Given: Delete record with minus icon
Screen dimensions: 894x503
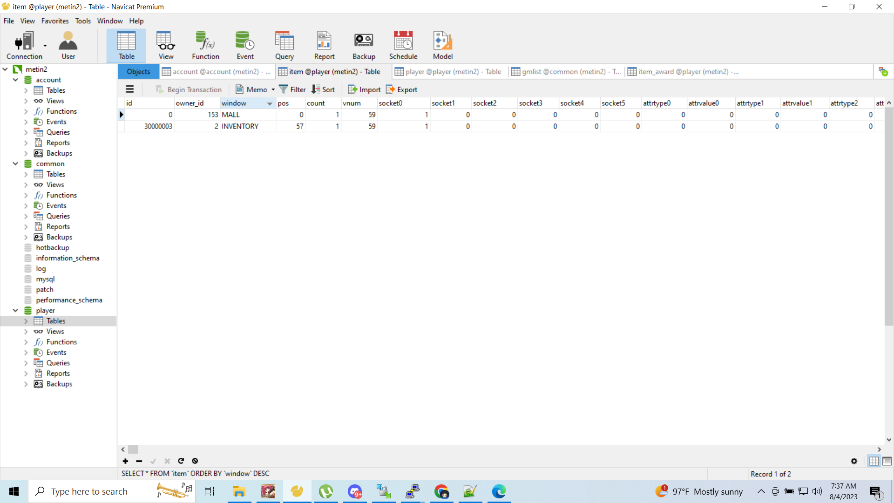Looking at the screenshot, I should [x=139, y=461].
